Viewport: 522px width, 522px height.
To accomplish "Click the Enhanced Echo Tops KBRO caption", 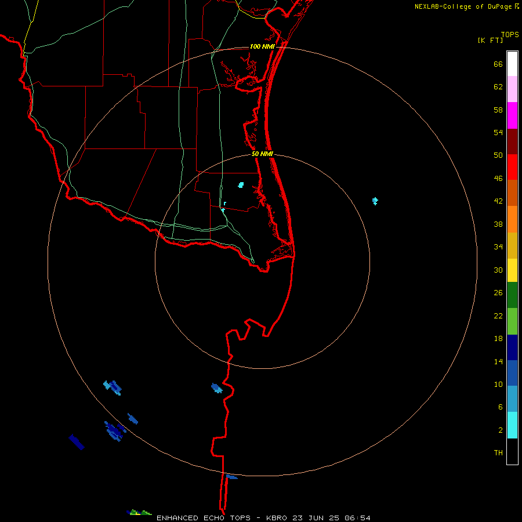I will point(263,518).
